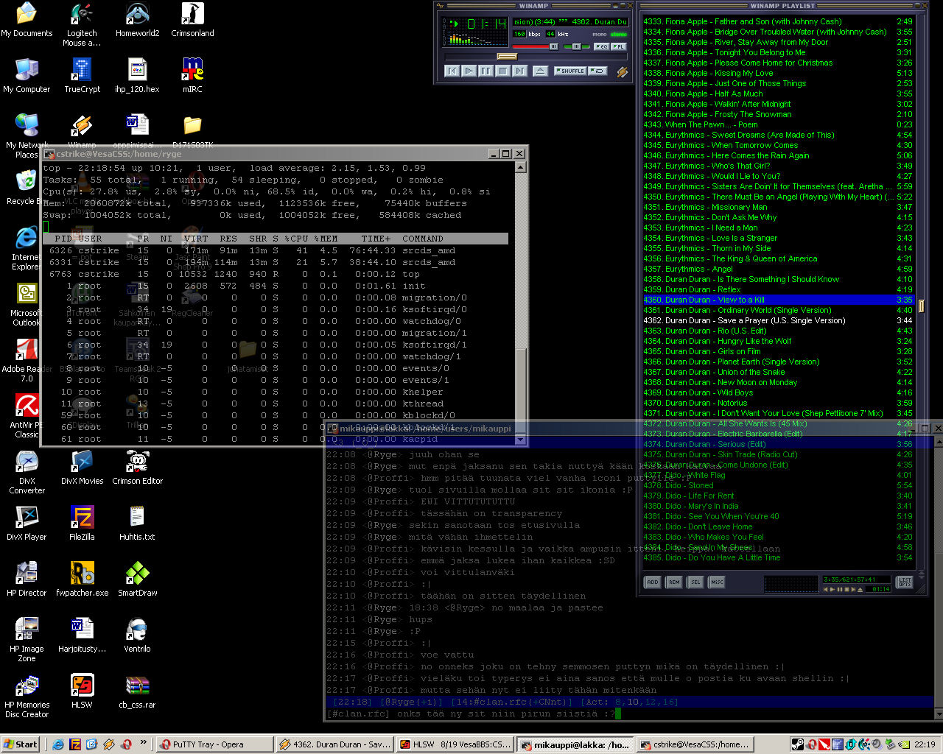This screenshot has height=754, width=943.
Task: Click scroll up arrow in top terminal window
Action: pyautogui.click(x=520, y=167)
